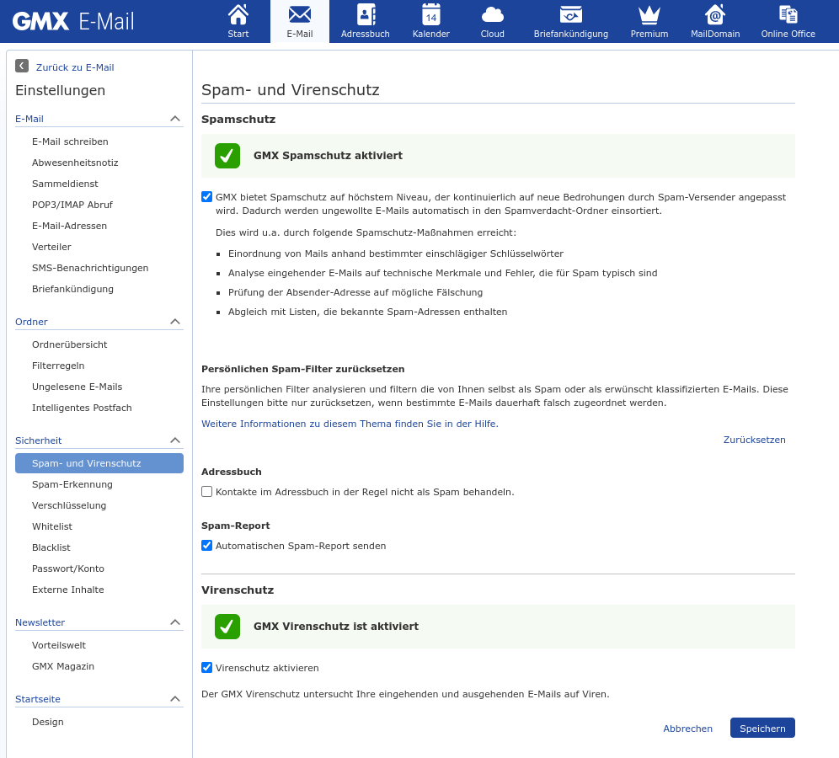Open SMS-Benachrichtigungen settings

[90, 268]
